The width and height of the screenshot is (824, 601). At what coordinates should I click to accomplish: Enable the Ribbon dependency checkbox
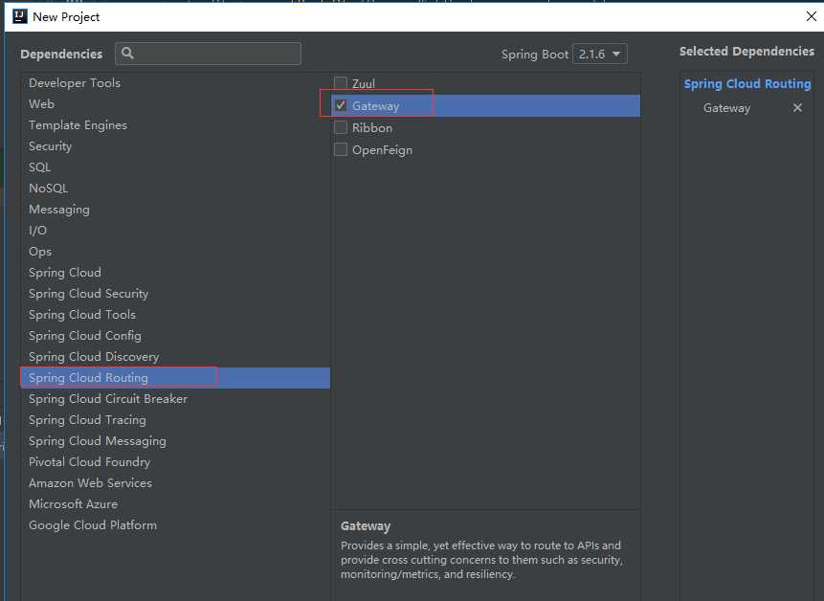pyautogui.click(x=341, y=127)
